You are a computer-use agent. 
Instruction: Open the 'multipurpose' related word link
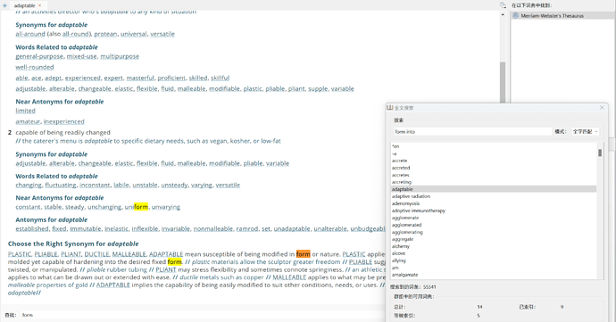(x=120, y=56)
